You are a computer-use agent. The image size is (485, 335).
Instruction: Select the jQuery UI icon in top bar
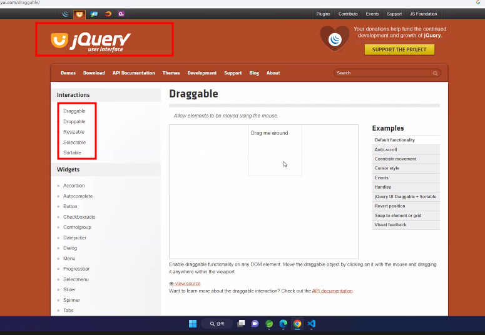pos(79,14)
